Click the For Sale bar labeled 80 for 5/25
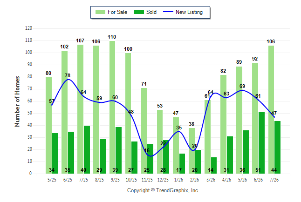The image size is (301, 202). tap(48, 126)
